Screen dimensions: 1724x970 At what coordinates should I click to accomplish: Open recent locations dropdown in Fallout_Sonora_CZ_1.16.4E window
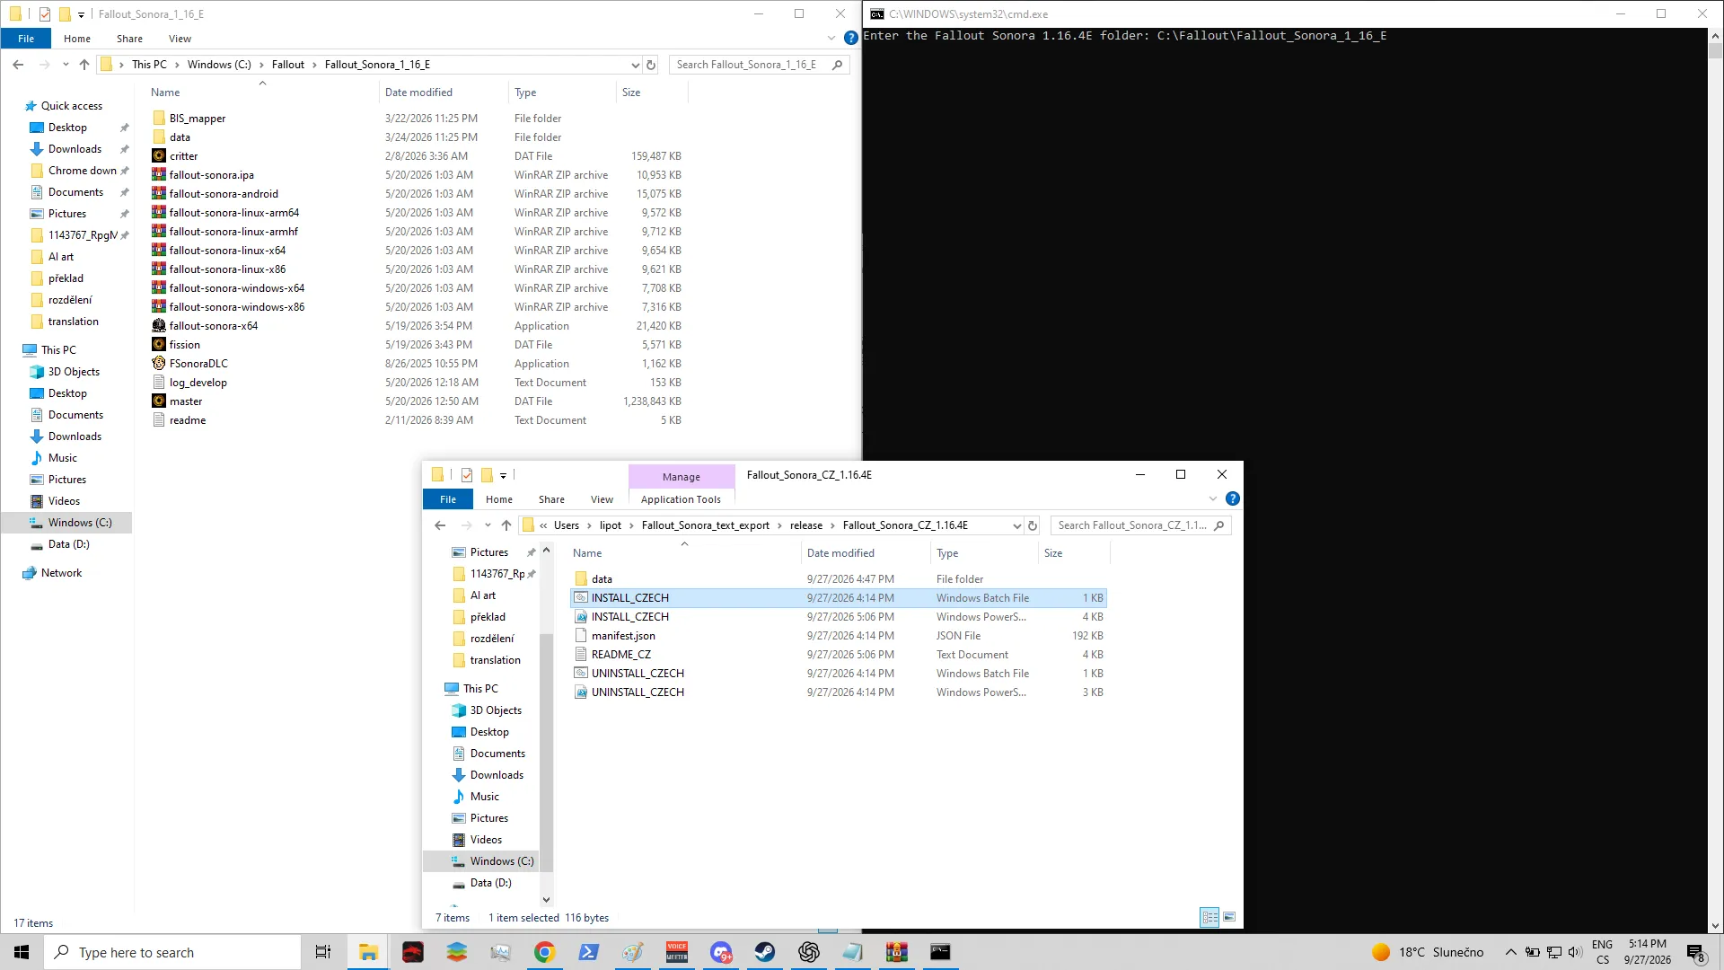point(488,526)
